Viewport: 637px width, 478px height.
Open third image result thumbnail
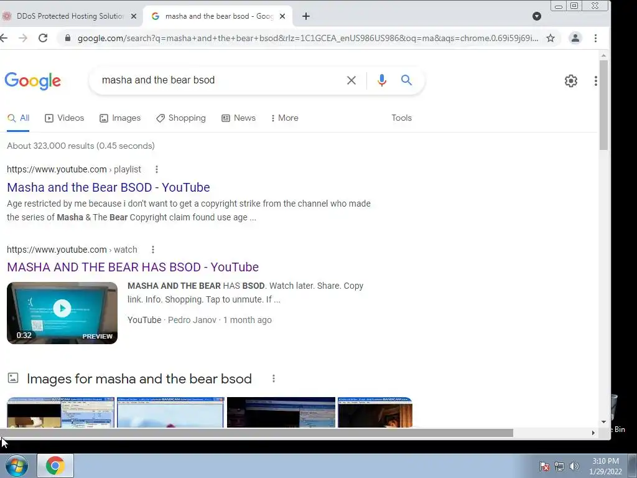point(281,412)
